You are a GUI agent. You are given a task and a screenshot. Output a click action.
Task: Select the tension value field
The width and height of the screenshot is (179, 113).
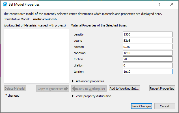click(147, 72)
